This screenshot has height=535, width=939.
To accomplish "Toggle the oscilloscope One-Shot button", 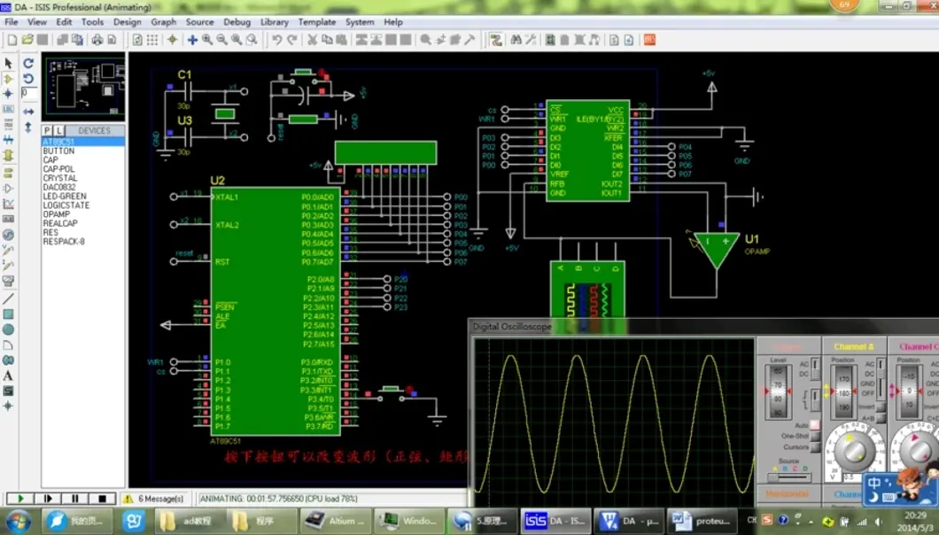I will point(815,436).
